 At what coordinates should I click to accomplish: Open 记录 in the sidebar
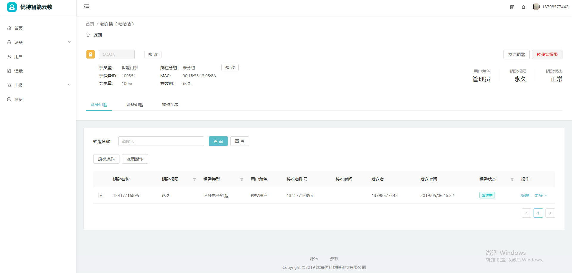click(x=18, y=71)
